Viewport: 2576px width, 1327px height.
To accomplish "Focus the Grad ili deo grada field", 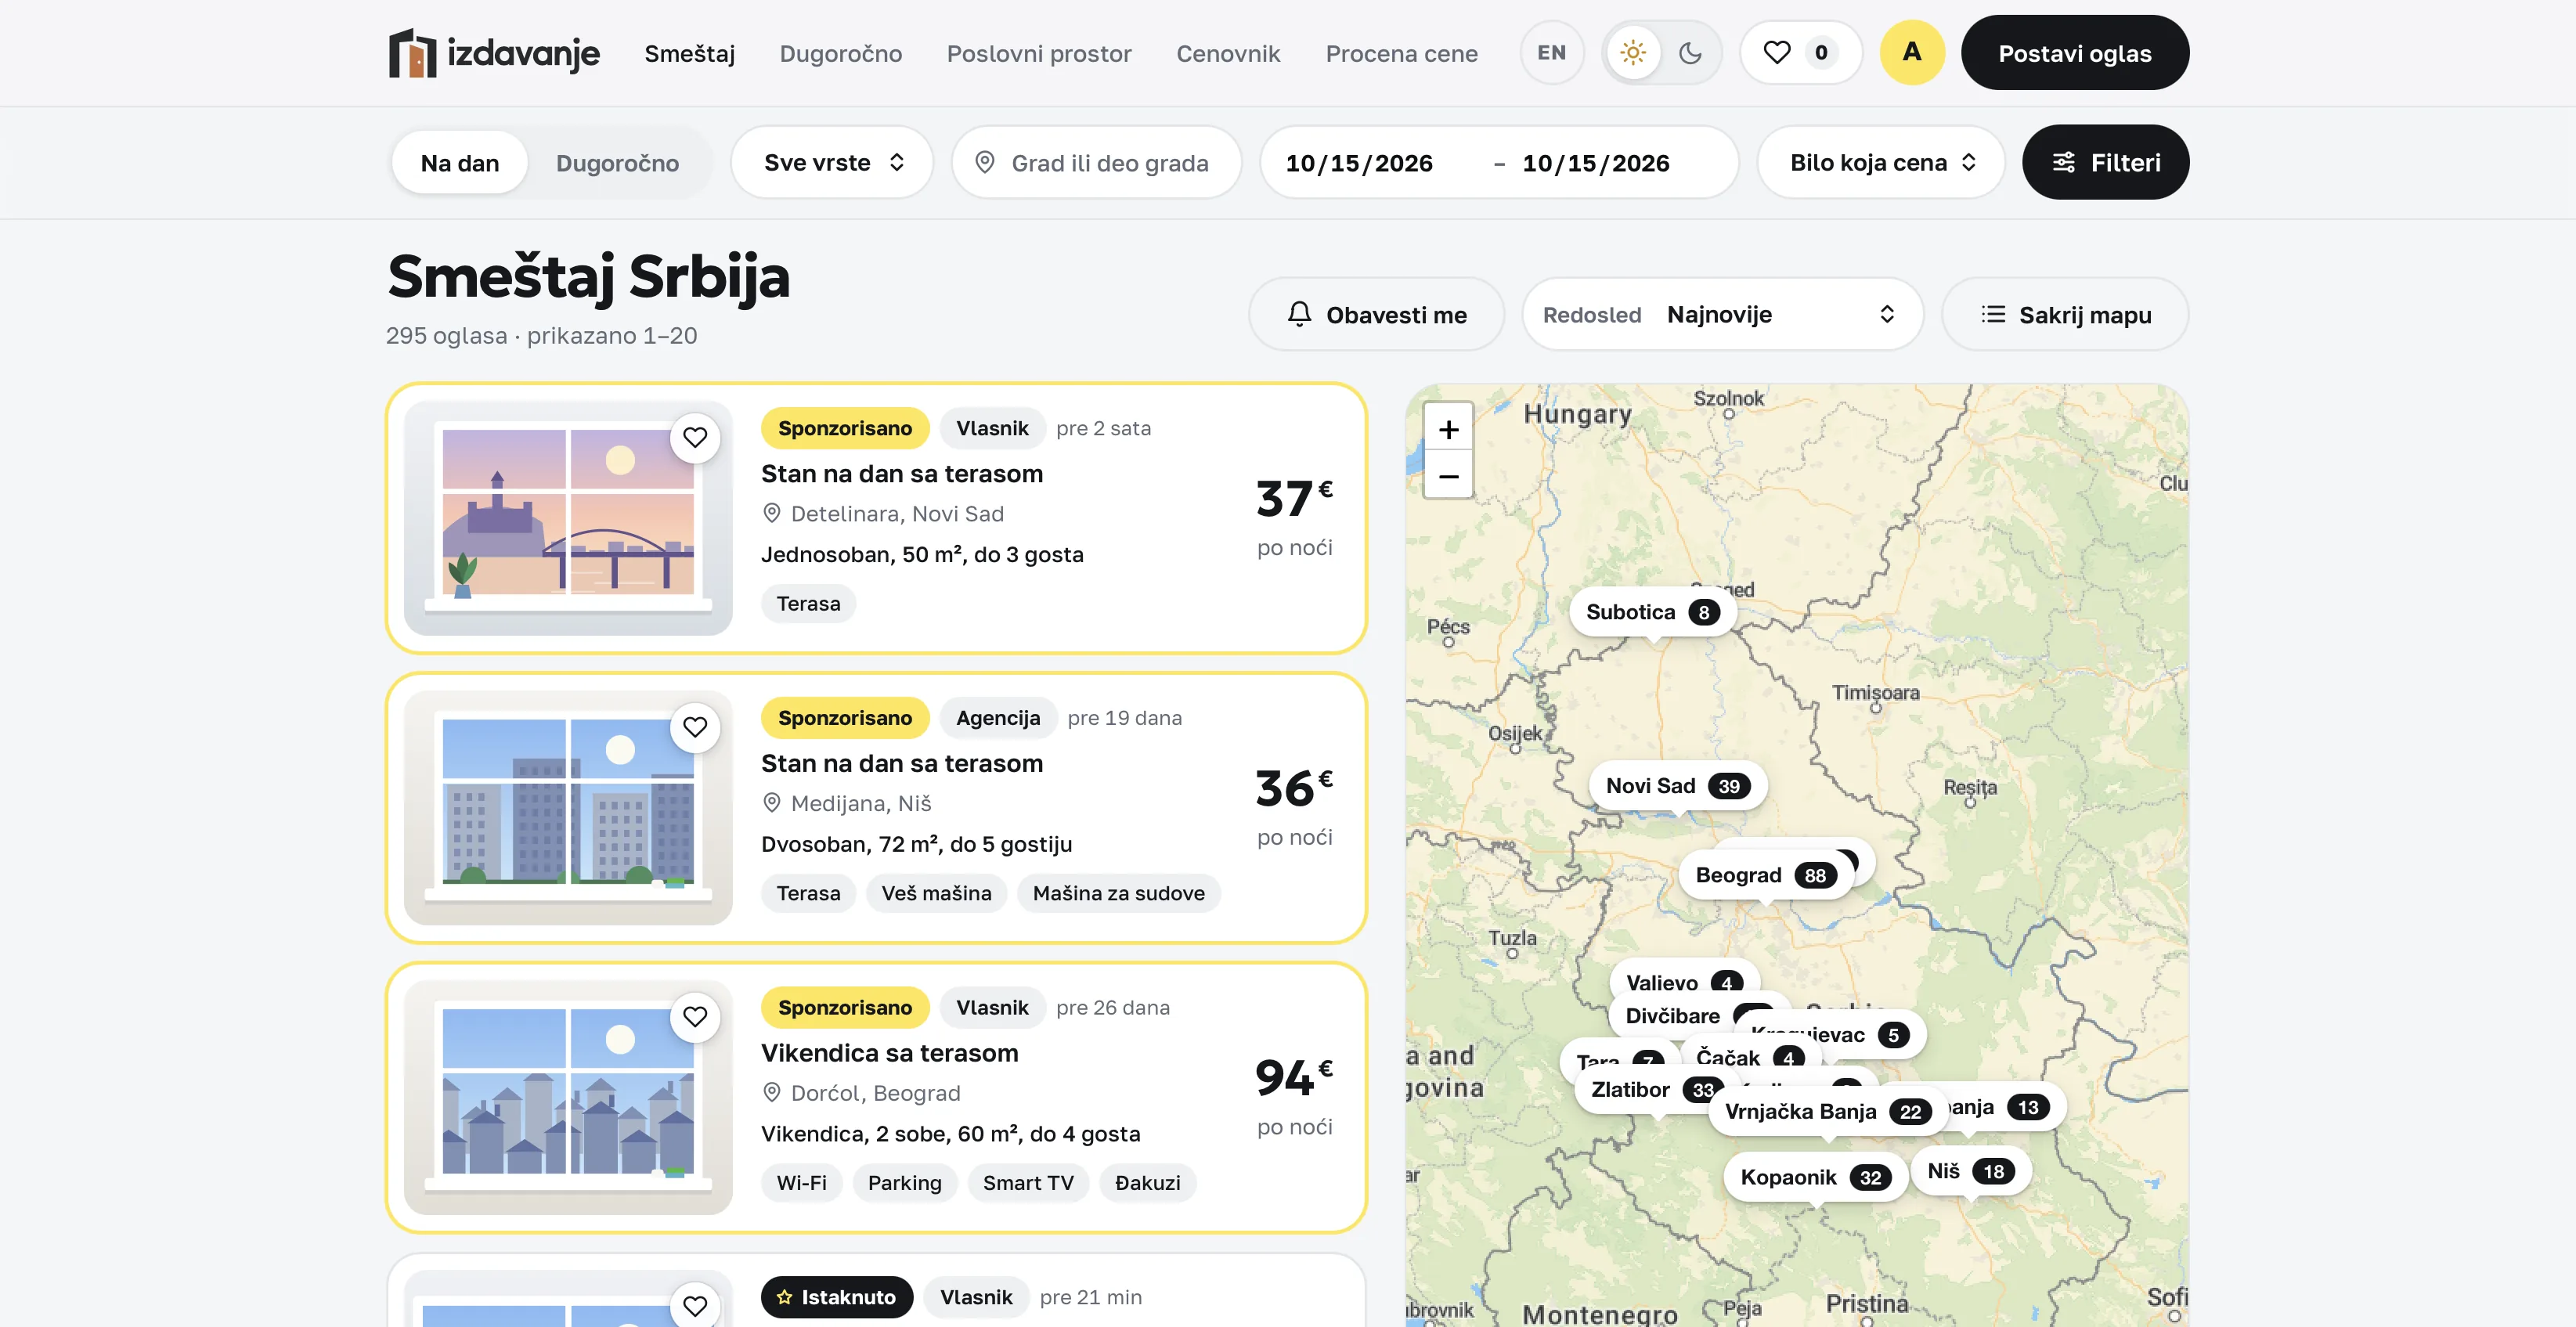I will coord(1096,162).
